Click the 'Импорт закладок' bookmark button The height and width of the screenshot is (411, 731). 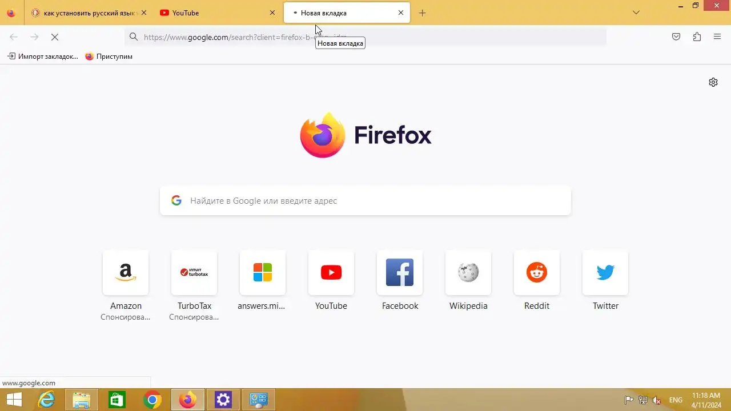[x=43, y=57]
